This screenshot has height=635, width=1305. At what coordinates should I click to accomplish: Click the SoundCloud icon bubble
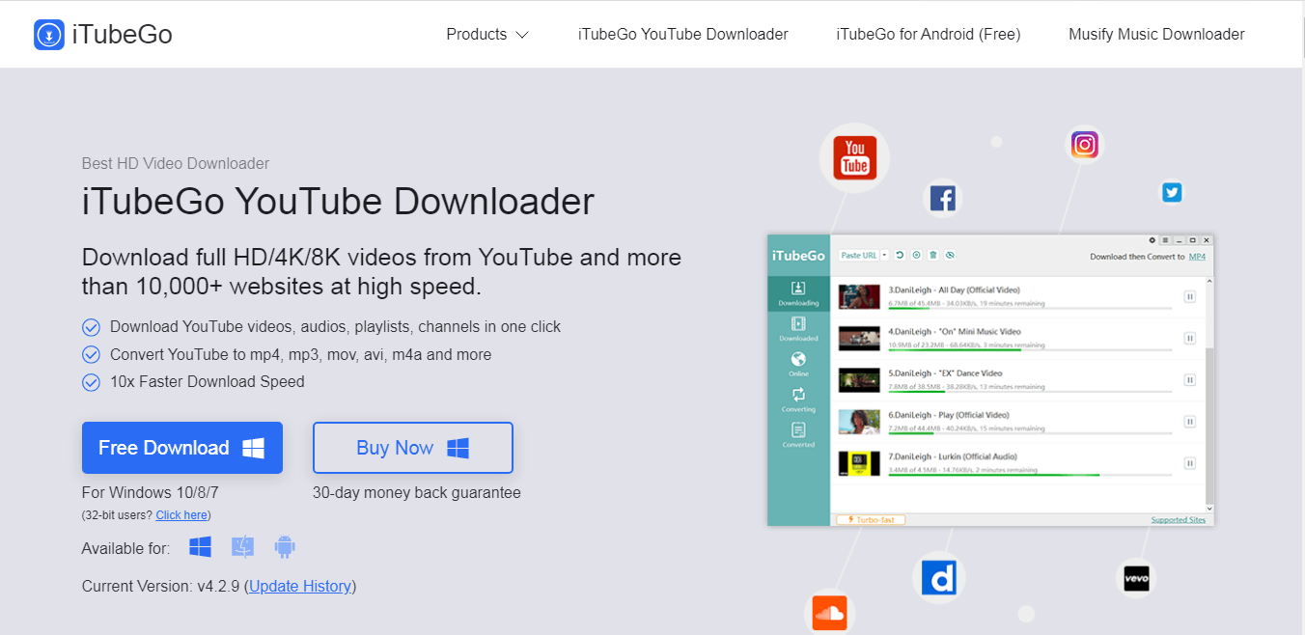pyautogui.click(x=829, y=612)
